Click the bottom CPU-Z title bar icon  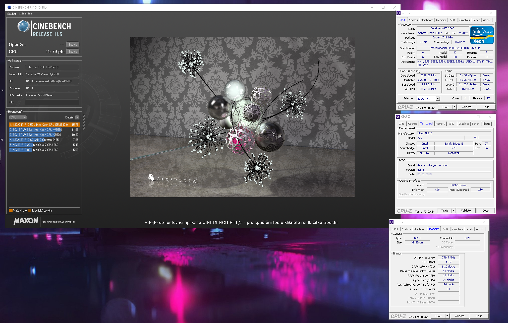[391, 222]
